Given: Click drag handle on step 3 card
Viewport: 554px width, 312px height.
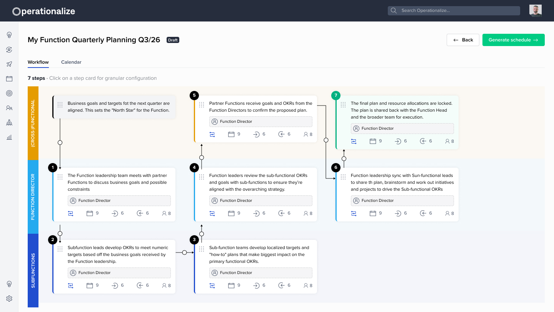Looking at the screenshot, I should 202,249.
